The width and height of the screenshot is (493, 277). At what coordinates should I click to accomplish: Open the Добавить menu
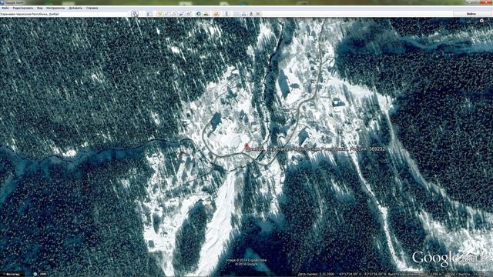(75, 8)
